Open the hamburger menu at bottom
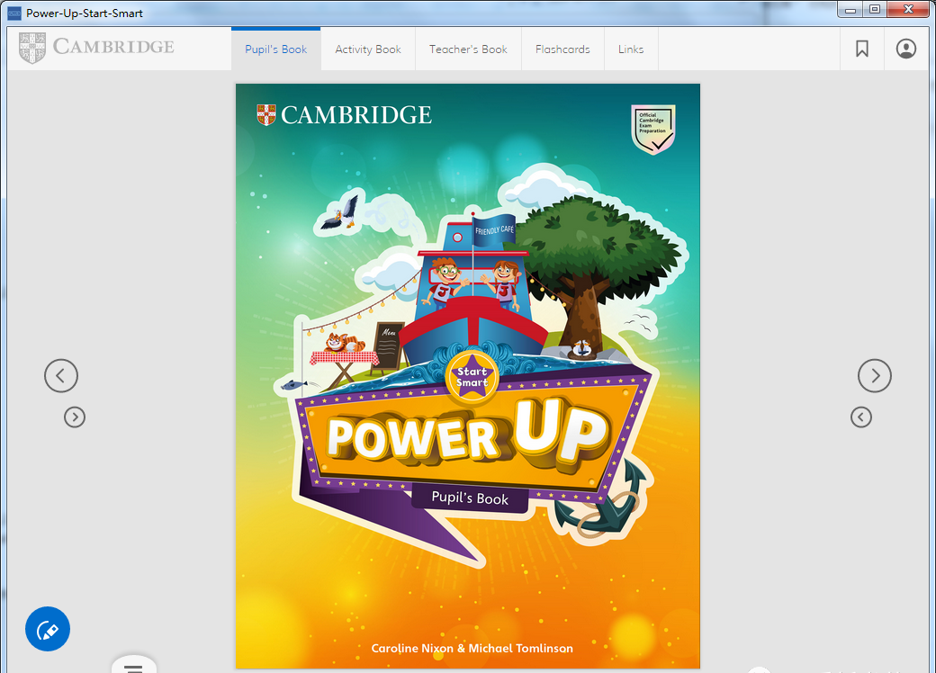 (134, 667)
